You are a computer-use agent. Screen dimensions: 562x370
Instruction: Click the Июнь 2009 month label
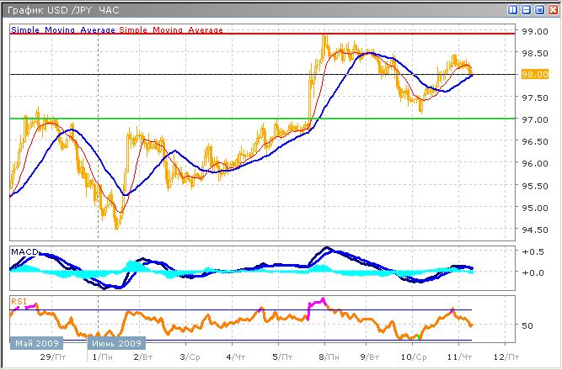[x=117, y=344]
